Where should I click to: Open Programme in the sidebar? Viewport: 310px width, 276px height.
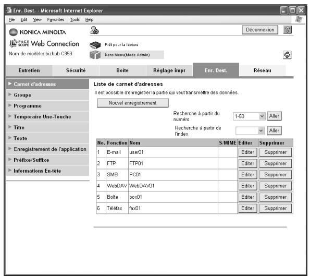click(x=47, y=106)
